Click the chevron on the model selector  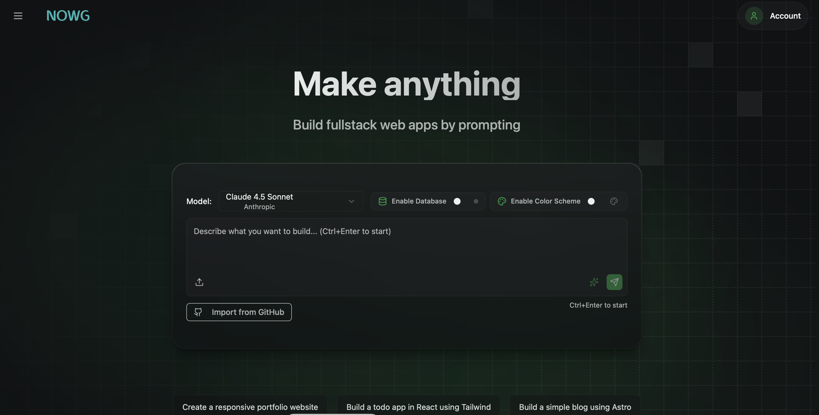point(351,201)
